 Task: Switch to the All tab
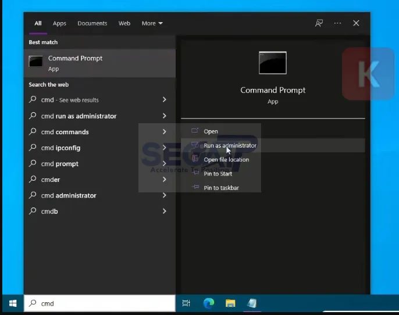coord(38,23)
